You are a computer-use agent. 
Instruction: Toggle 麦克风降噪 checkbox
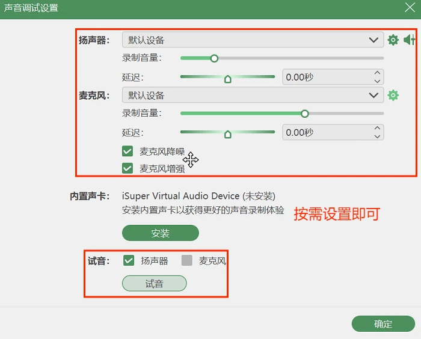pos(128,151)
